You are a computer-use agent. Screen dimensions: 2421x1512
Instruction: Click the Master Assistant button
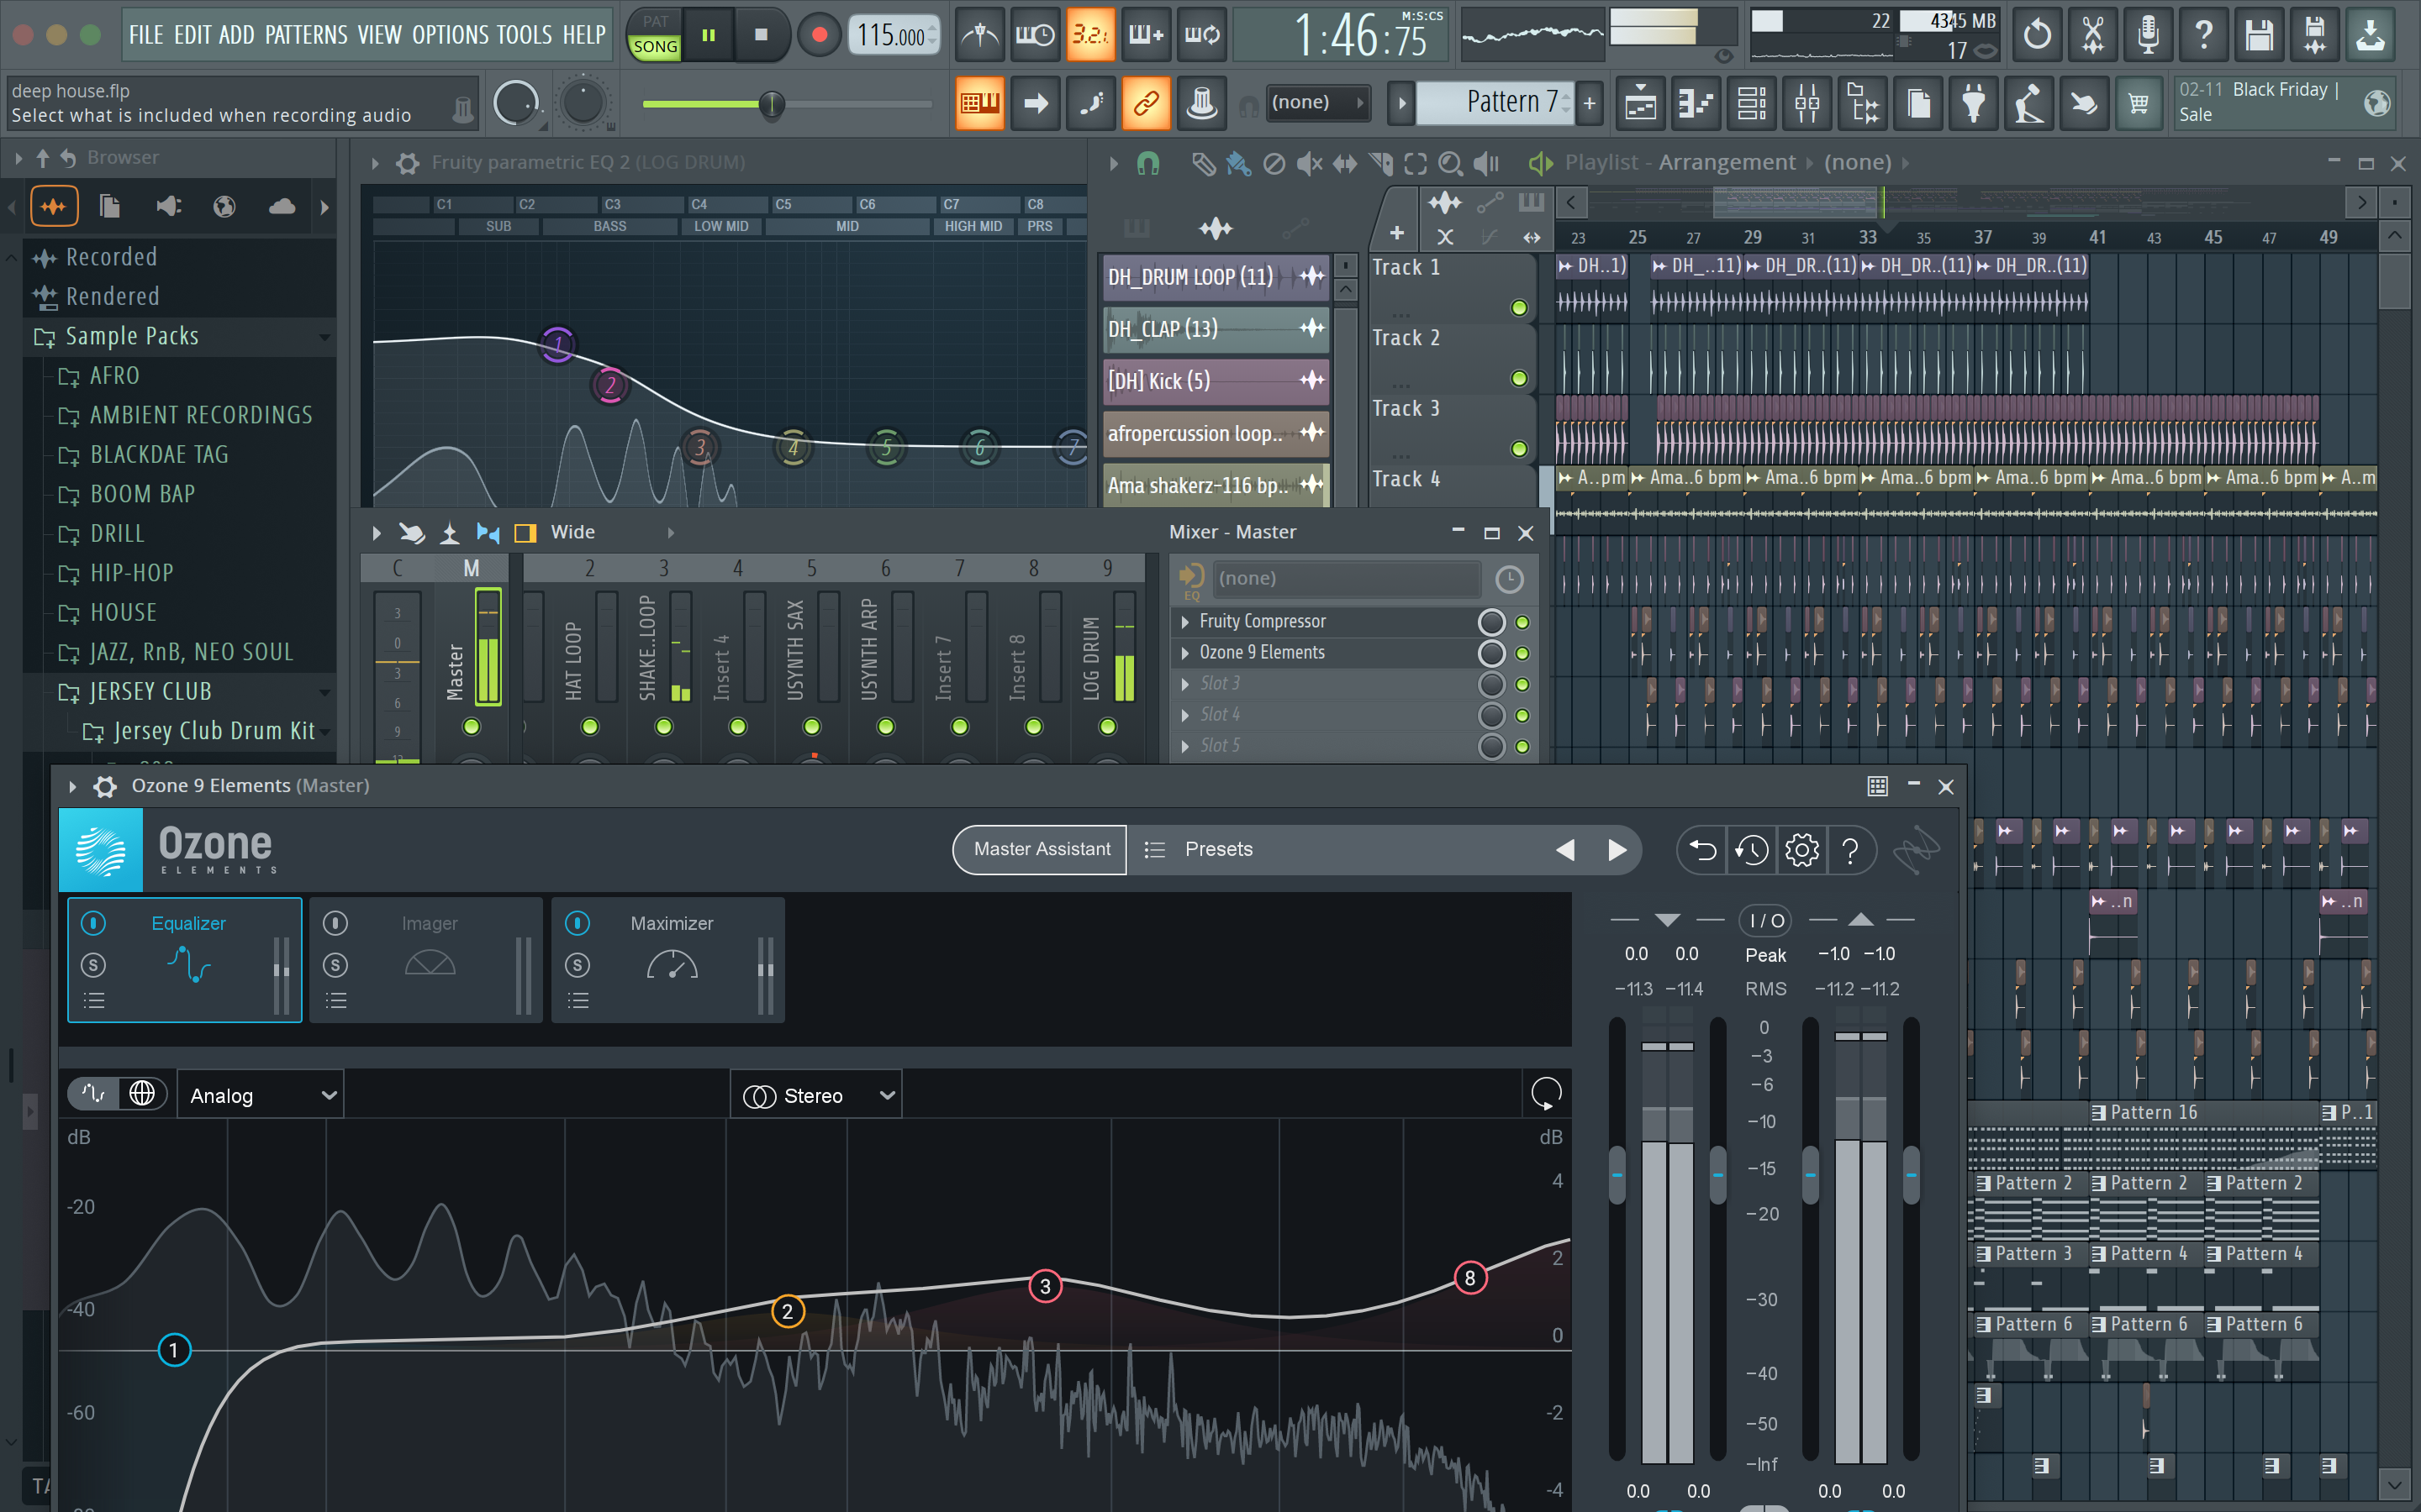pyautogui.click(x=1042, y=849)
